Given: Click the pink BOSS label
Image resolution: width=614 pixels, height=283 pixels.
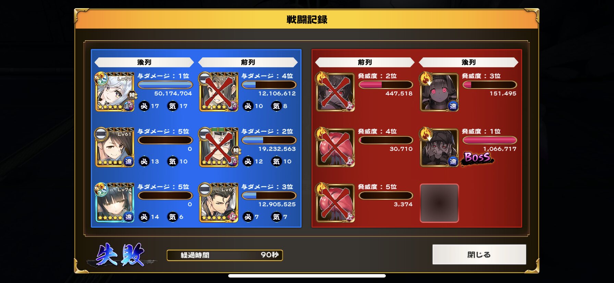Looking at the screenshot, I should click(x=477, y=158).
